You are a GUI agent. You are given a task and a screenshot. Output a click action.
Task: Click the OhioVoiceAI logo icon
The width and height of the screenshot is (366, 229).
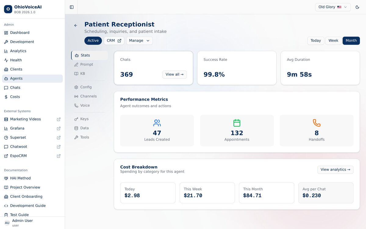[8, 9]
